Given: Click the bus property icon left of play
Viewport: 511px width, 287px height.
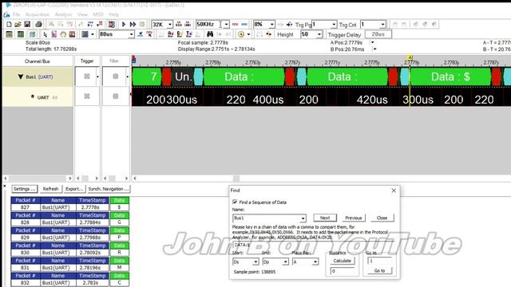Looking at the screenshot, I should point(112,25).
